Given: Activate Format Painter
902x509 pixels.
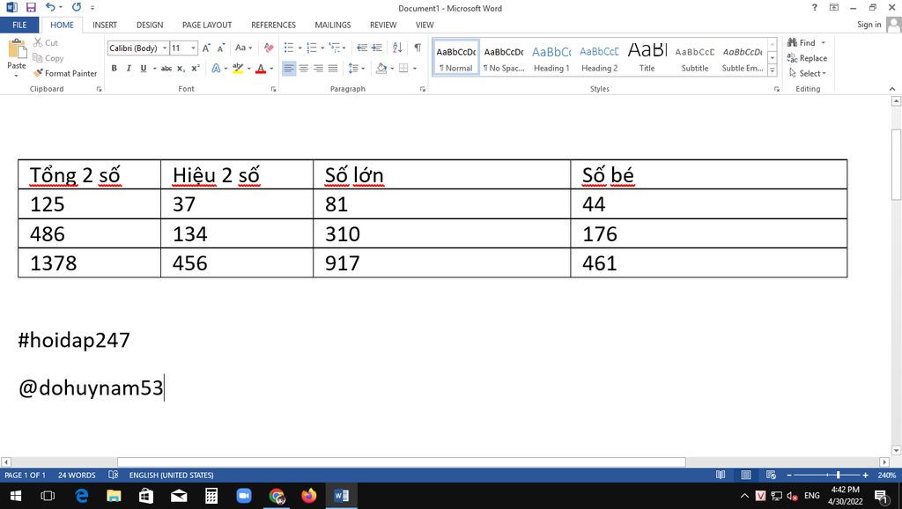Looking at the screenshot, I should 65,73.
